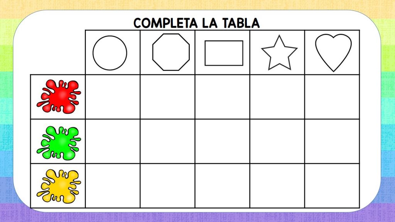
Task: Click the red row cell under circle
Action: coord(113,97)
